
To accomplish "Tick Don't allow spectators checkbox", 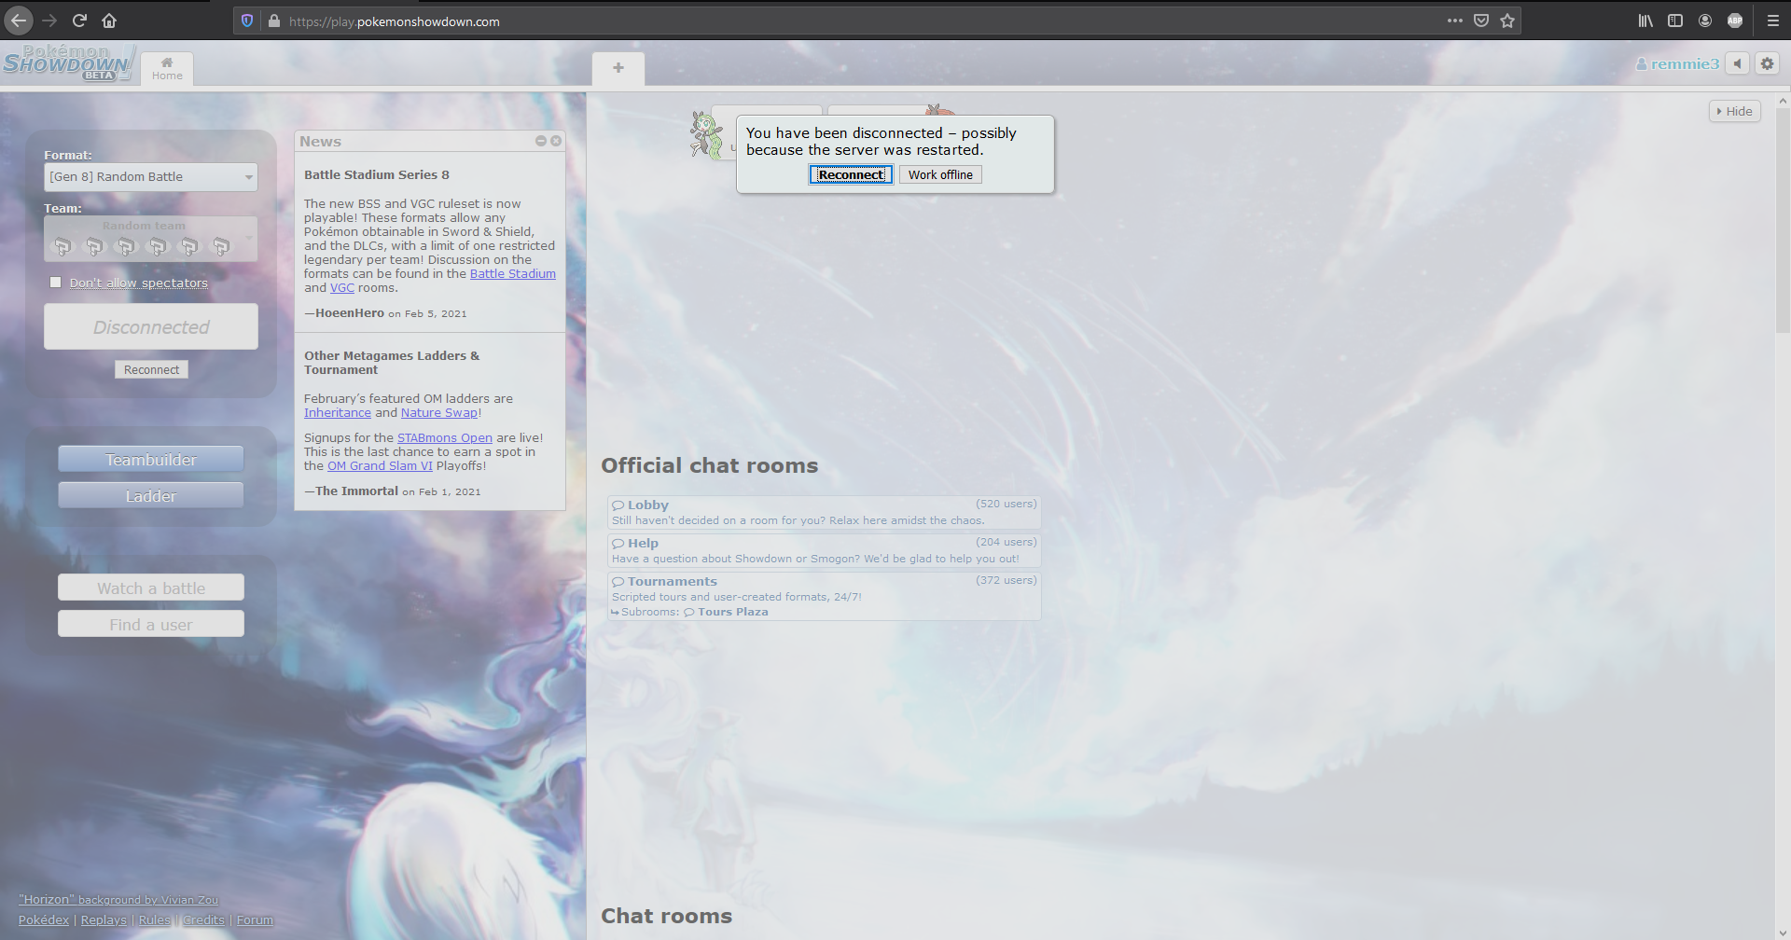I will [x=56, y=283].
